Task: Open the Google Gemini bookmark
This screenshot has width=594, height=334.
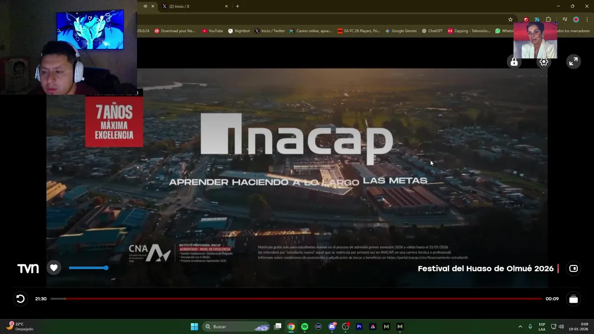Action: coord(401,31)
